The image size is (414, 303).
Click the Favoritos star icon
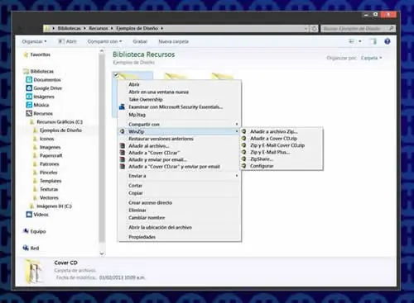[26, 54]
